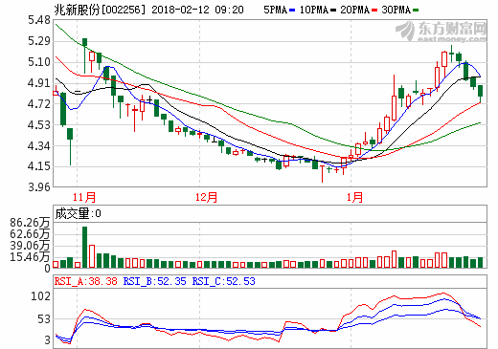Click the RSI_A:38.38 indicator value

[85, 281]
